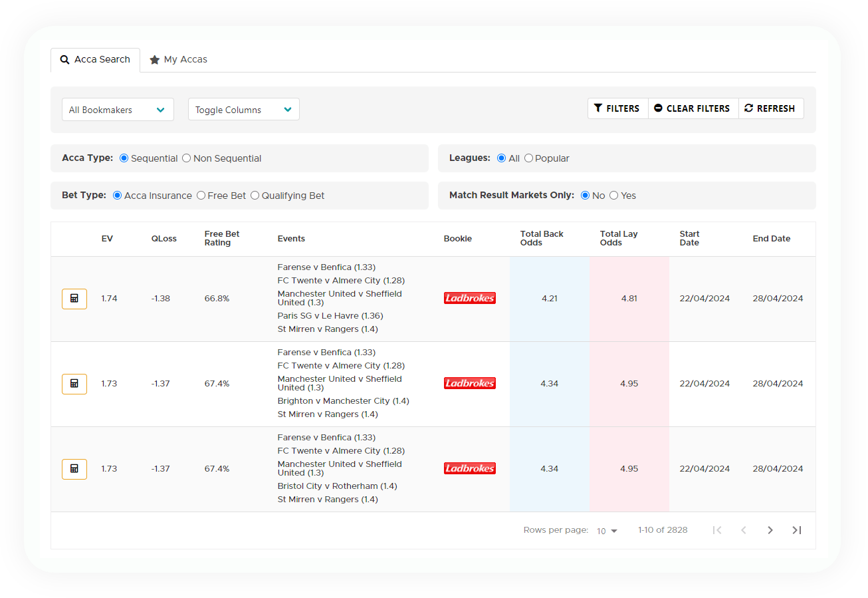Switch to the My Accas tab
This screenshot has width=868, height=598.
(179, 60)
